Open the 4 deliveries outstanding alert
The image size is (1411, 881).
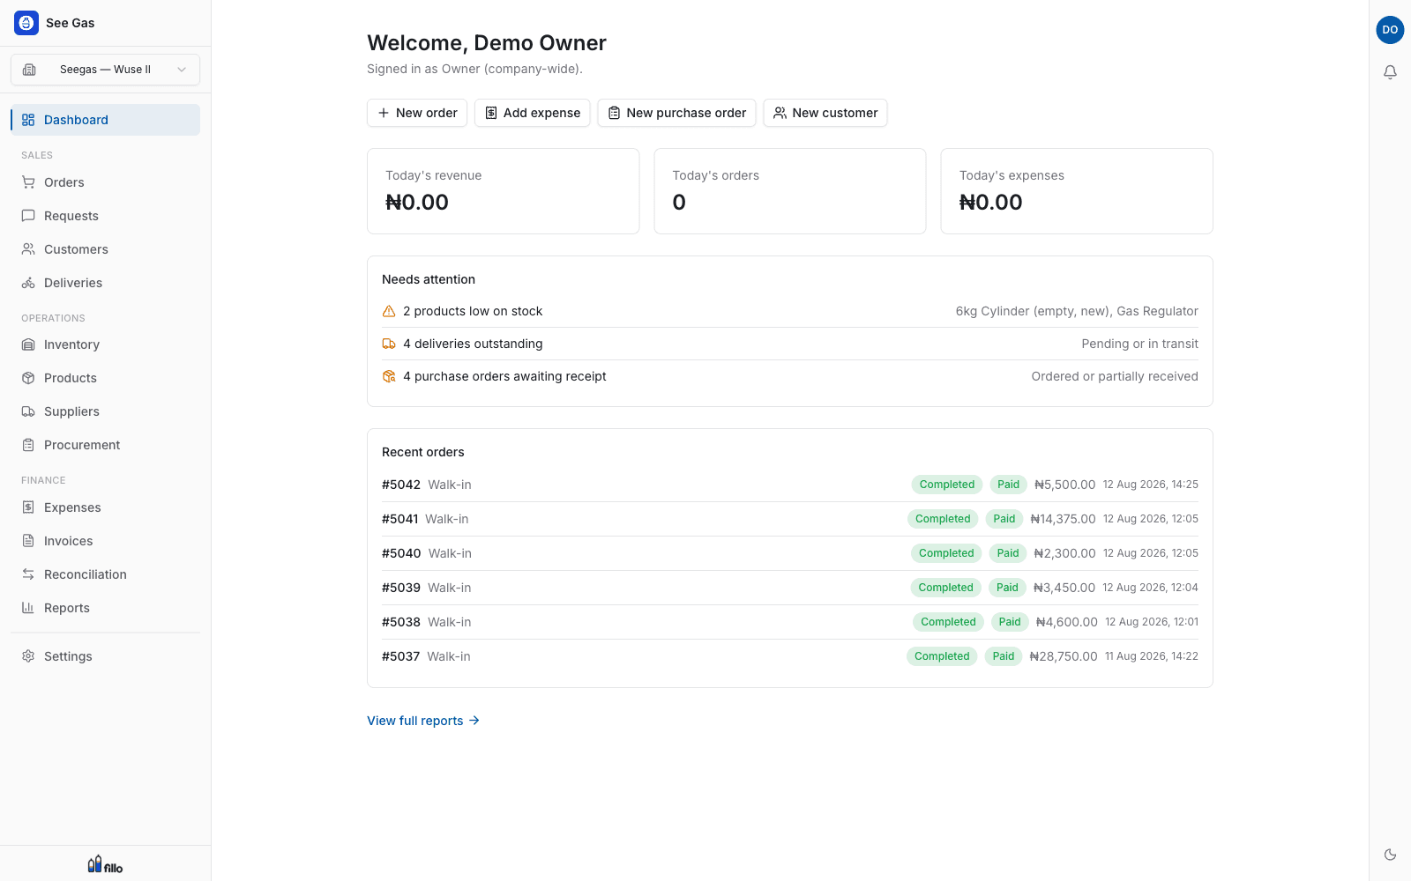pos(790,344)
